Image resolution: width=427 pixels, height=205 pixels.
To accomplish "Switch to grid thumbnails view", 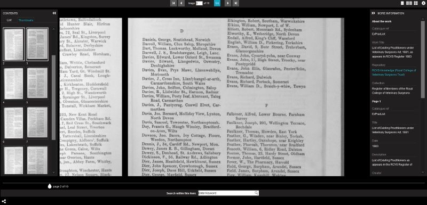I will [416, 3].
